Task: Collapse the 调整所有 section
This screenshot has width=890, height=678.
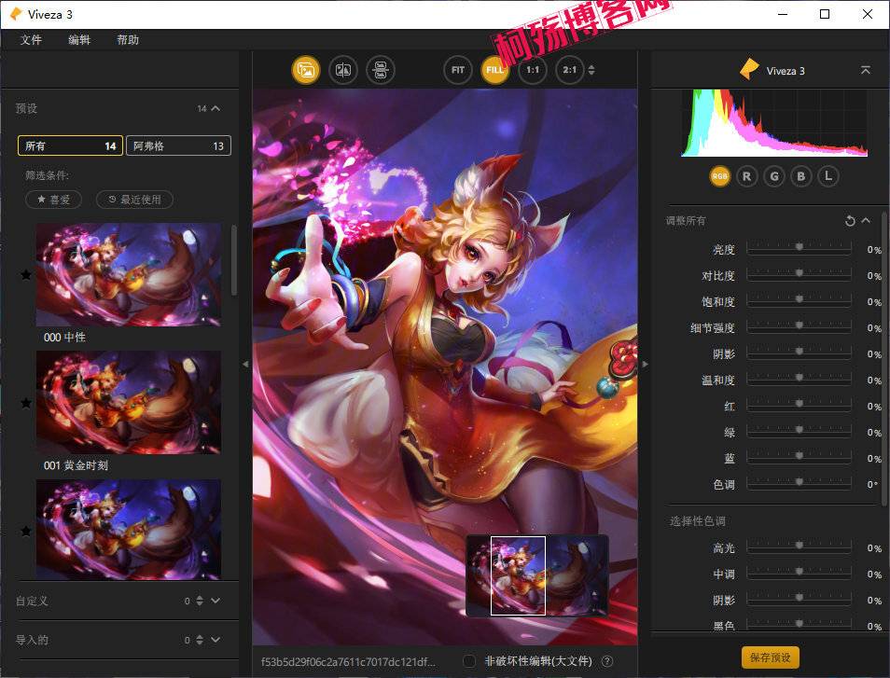Action: coord(866,220)
